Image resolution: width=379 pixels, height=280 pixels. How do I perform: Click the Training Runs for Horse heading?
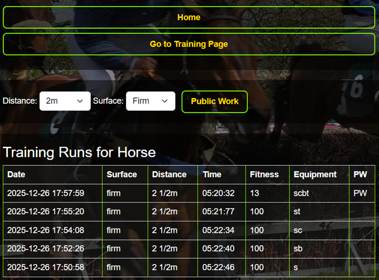point(79,152)
